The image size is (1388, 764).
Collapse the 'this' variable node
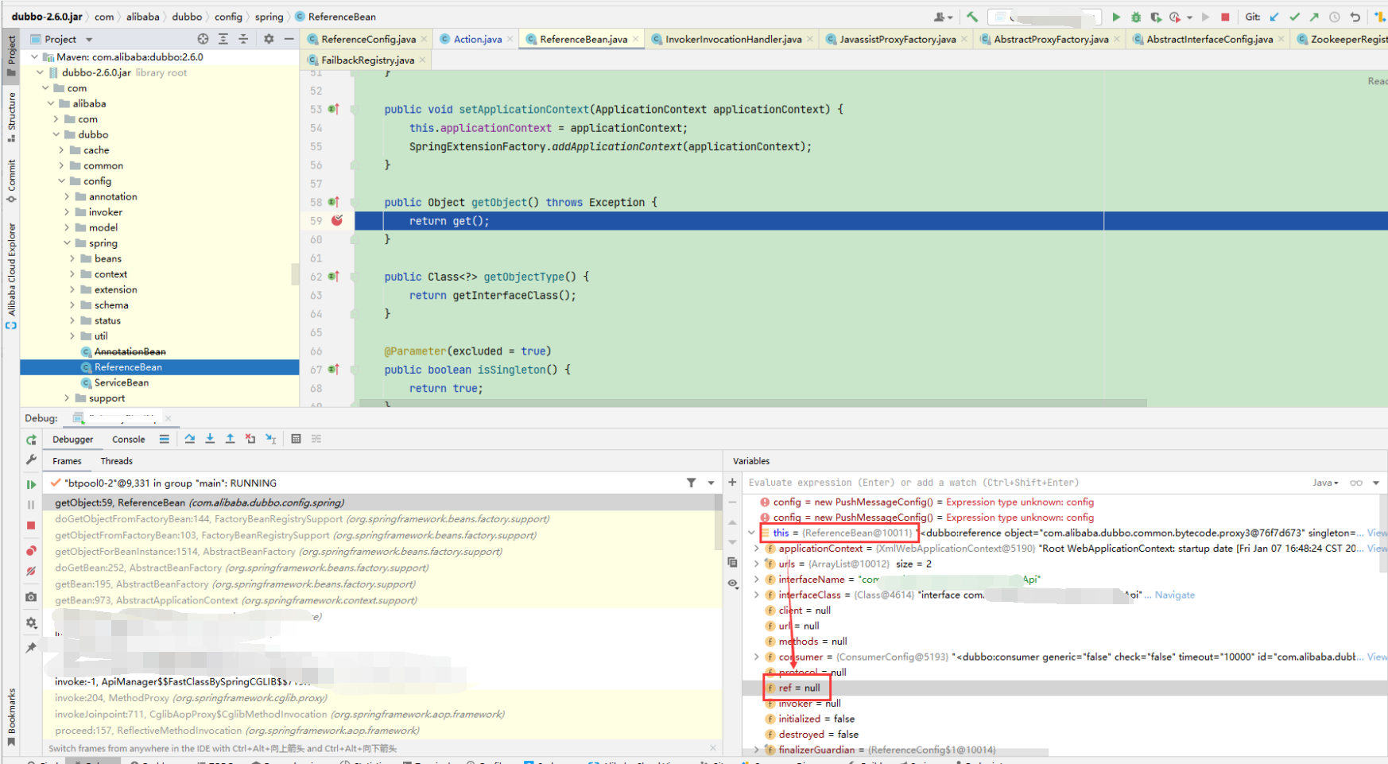click(x=751, y=533)
